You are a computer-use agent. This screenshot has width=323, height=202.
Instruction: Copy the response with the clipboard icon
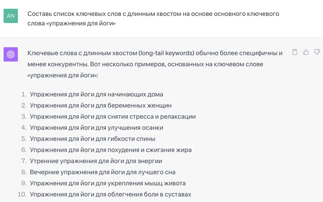[x=294, y=52]
